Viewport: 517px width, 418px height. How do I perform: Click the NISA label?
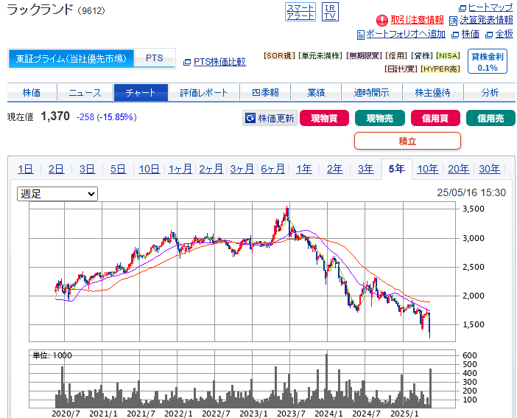pos(448,56)
